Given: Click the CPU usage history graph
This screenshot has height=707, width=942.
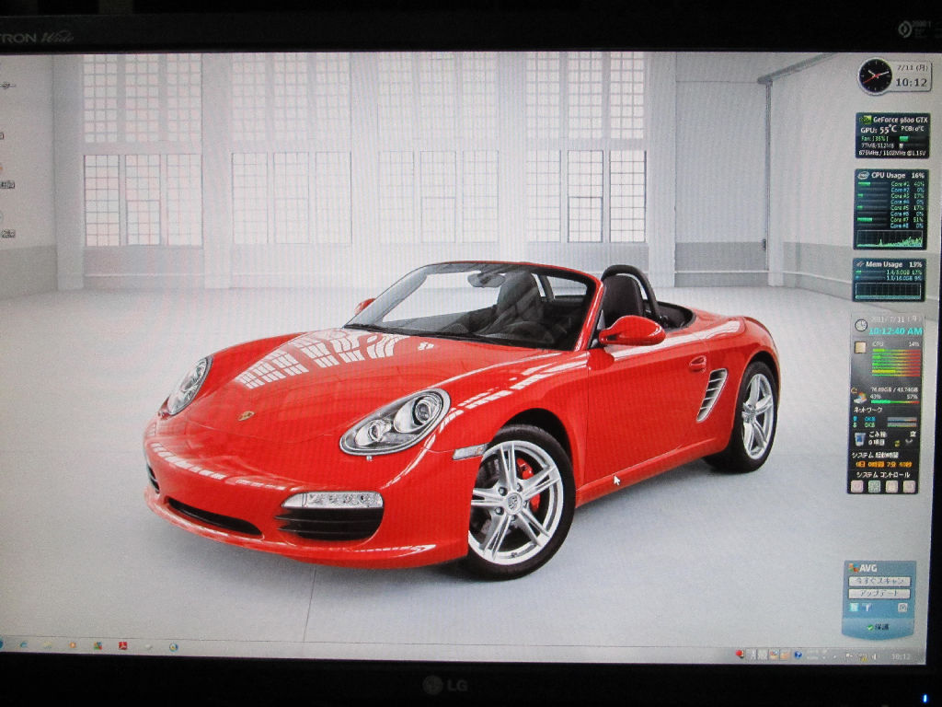Looking at the screenshot, I should pyautogui.click(x=889, y=238).
